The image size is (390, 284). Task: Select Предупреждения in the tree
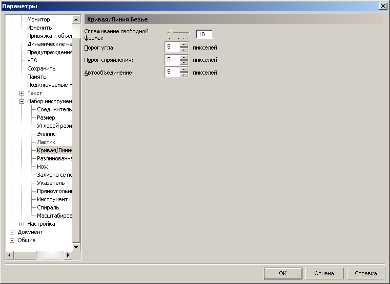[50, 52]
